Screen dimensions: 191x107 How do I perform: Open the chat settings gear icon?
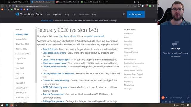click(182, 102)
